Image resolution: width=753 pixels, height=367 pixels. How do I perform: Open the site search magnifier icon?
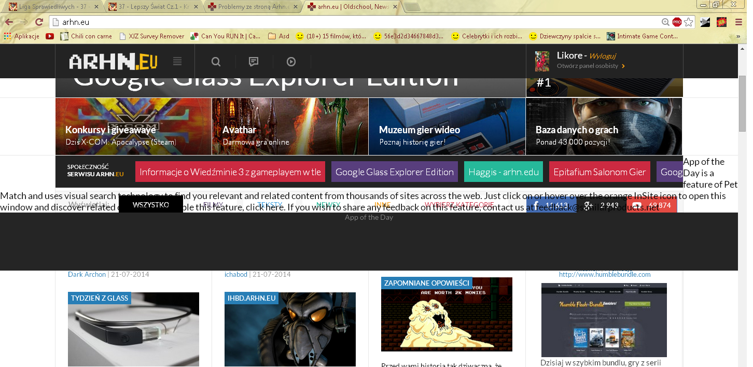[x=216, y=62]
